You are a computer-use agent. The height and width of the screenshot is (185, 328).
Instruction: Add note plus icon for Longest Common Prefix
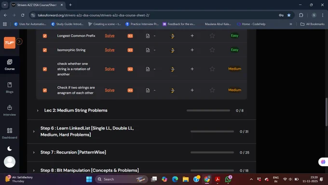[192, 36]
